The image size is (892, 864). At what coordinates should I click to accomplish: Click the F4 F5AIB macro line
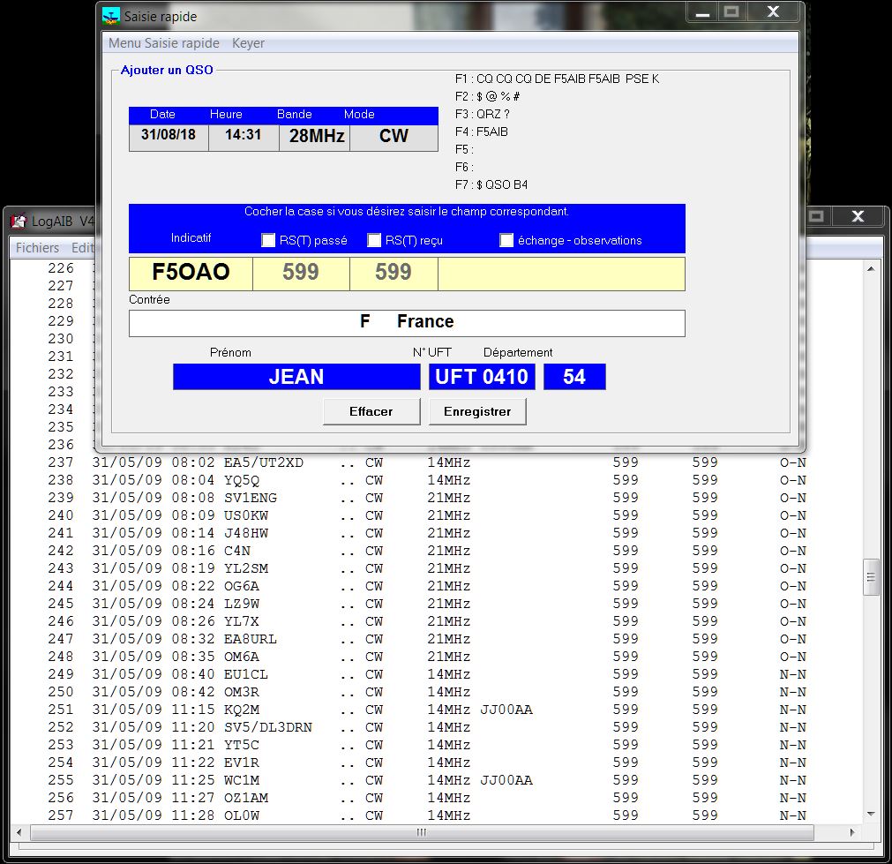(481, 131)
